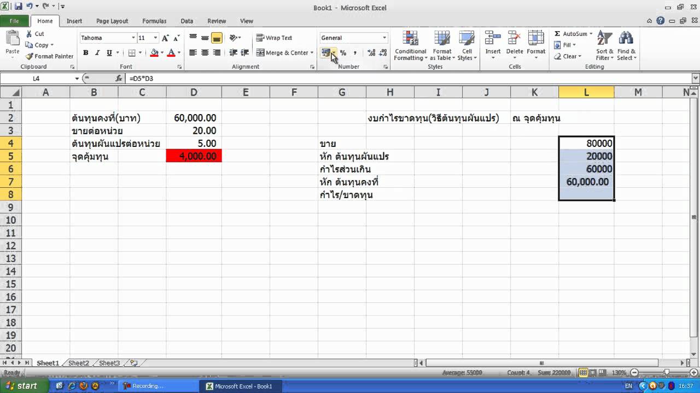This screenshot has width=700, height=393.
Task: Open Format as Table gallery
Action: point(442,46)
